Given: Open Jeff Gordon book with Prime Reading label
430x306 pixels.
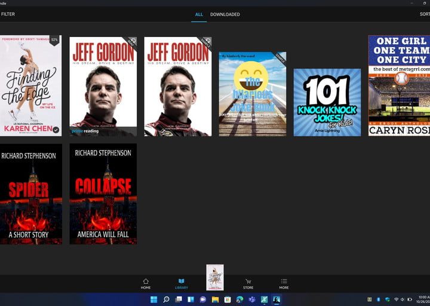Looking at the screenshot, I should [103, 87].
